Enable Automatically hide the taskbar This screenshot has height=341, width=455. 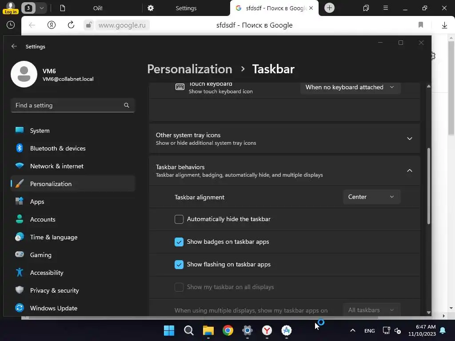[179, 219]
